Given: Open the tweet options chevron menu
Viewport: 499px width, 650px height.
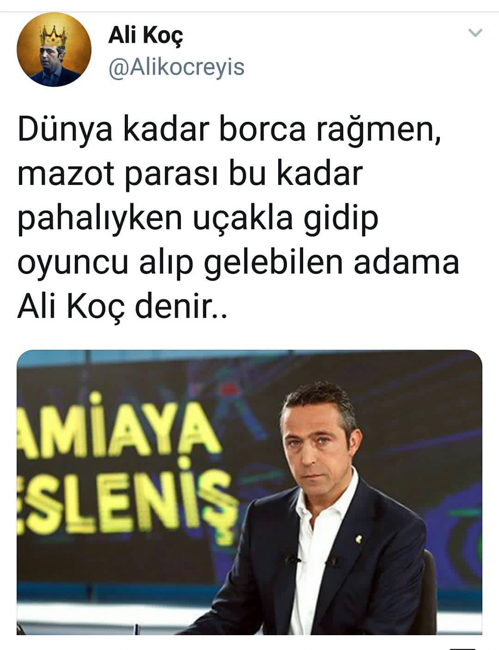Looking at the screenshot, I should 475,33.
